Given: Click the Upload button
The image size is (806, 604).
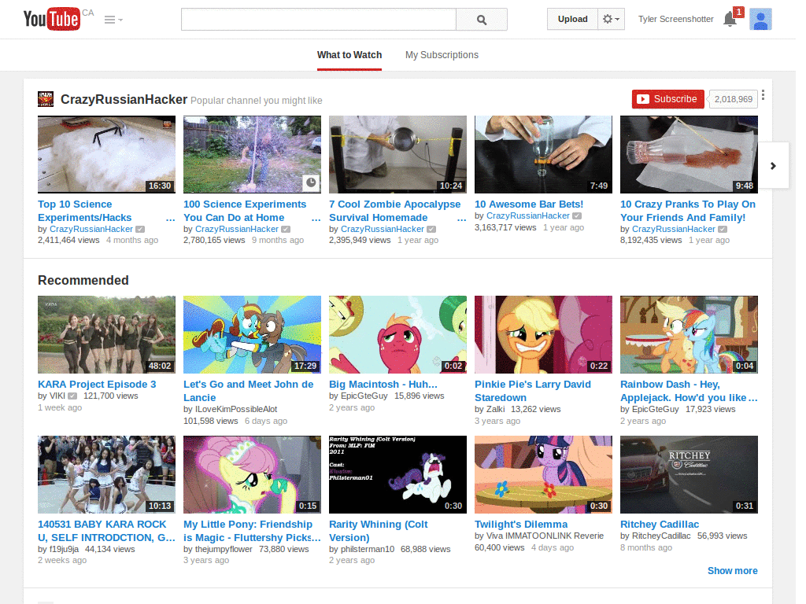Looking at the screenshot, I should coord(572,19).
